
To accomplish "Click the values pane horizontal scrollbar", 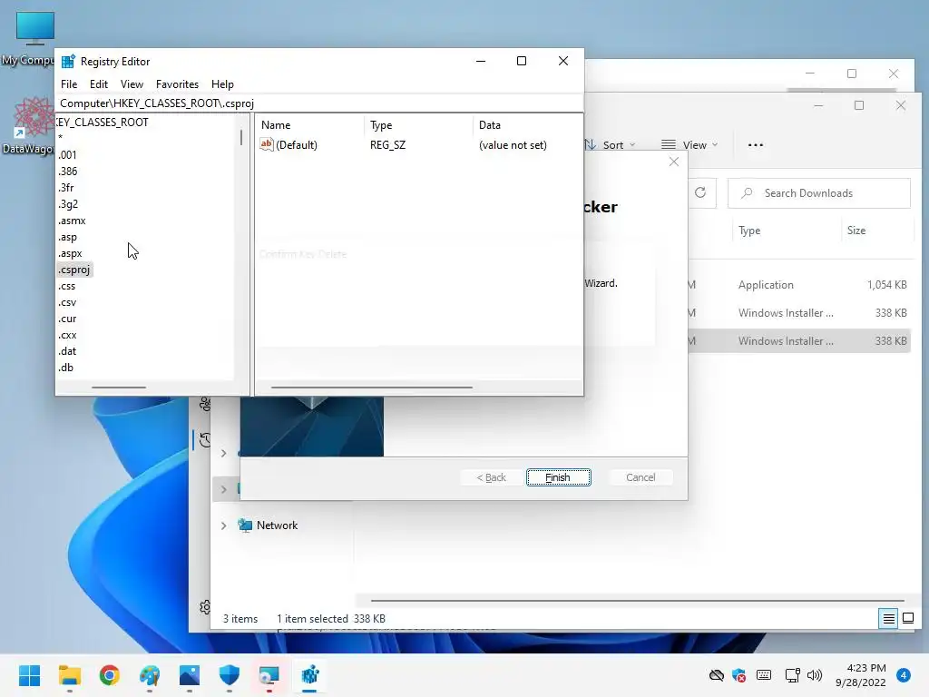I will (x=371, y=387).
